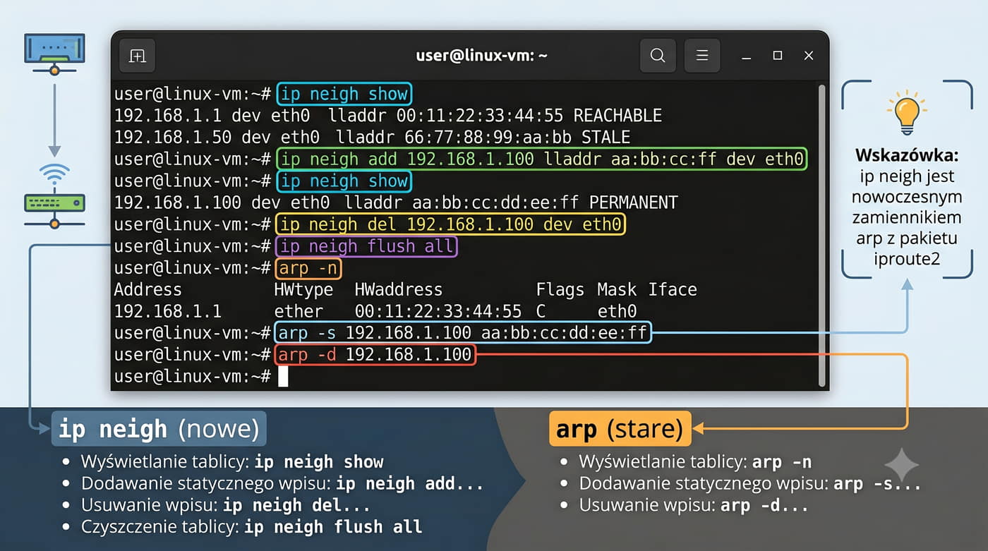Click the terminal cursor at the prompt

283,377
